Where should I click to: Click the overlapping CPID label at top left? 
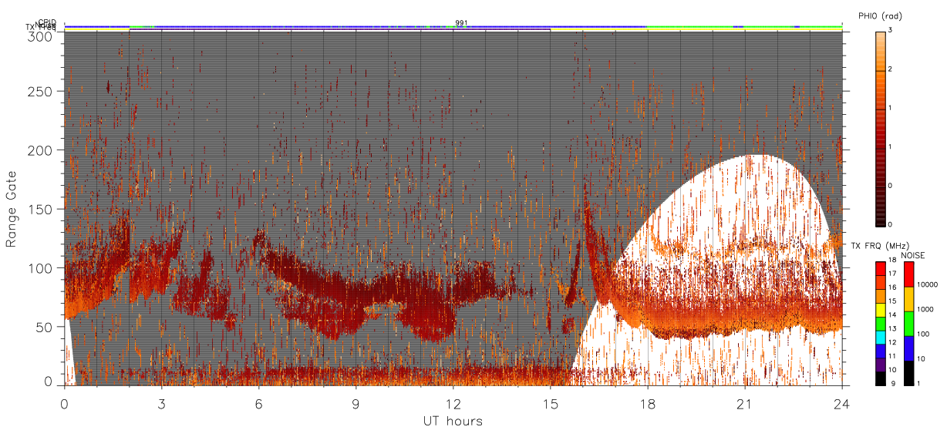47,22
